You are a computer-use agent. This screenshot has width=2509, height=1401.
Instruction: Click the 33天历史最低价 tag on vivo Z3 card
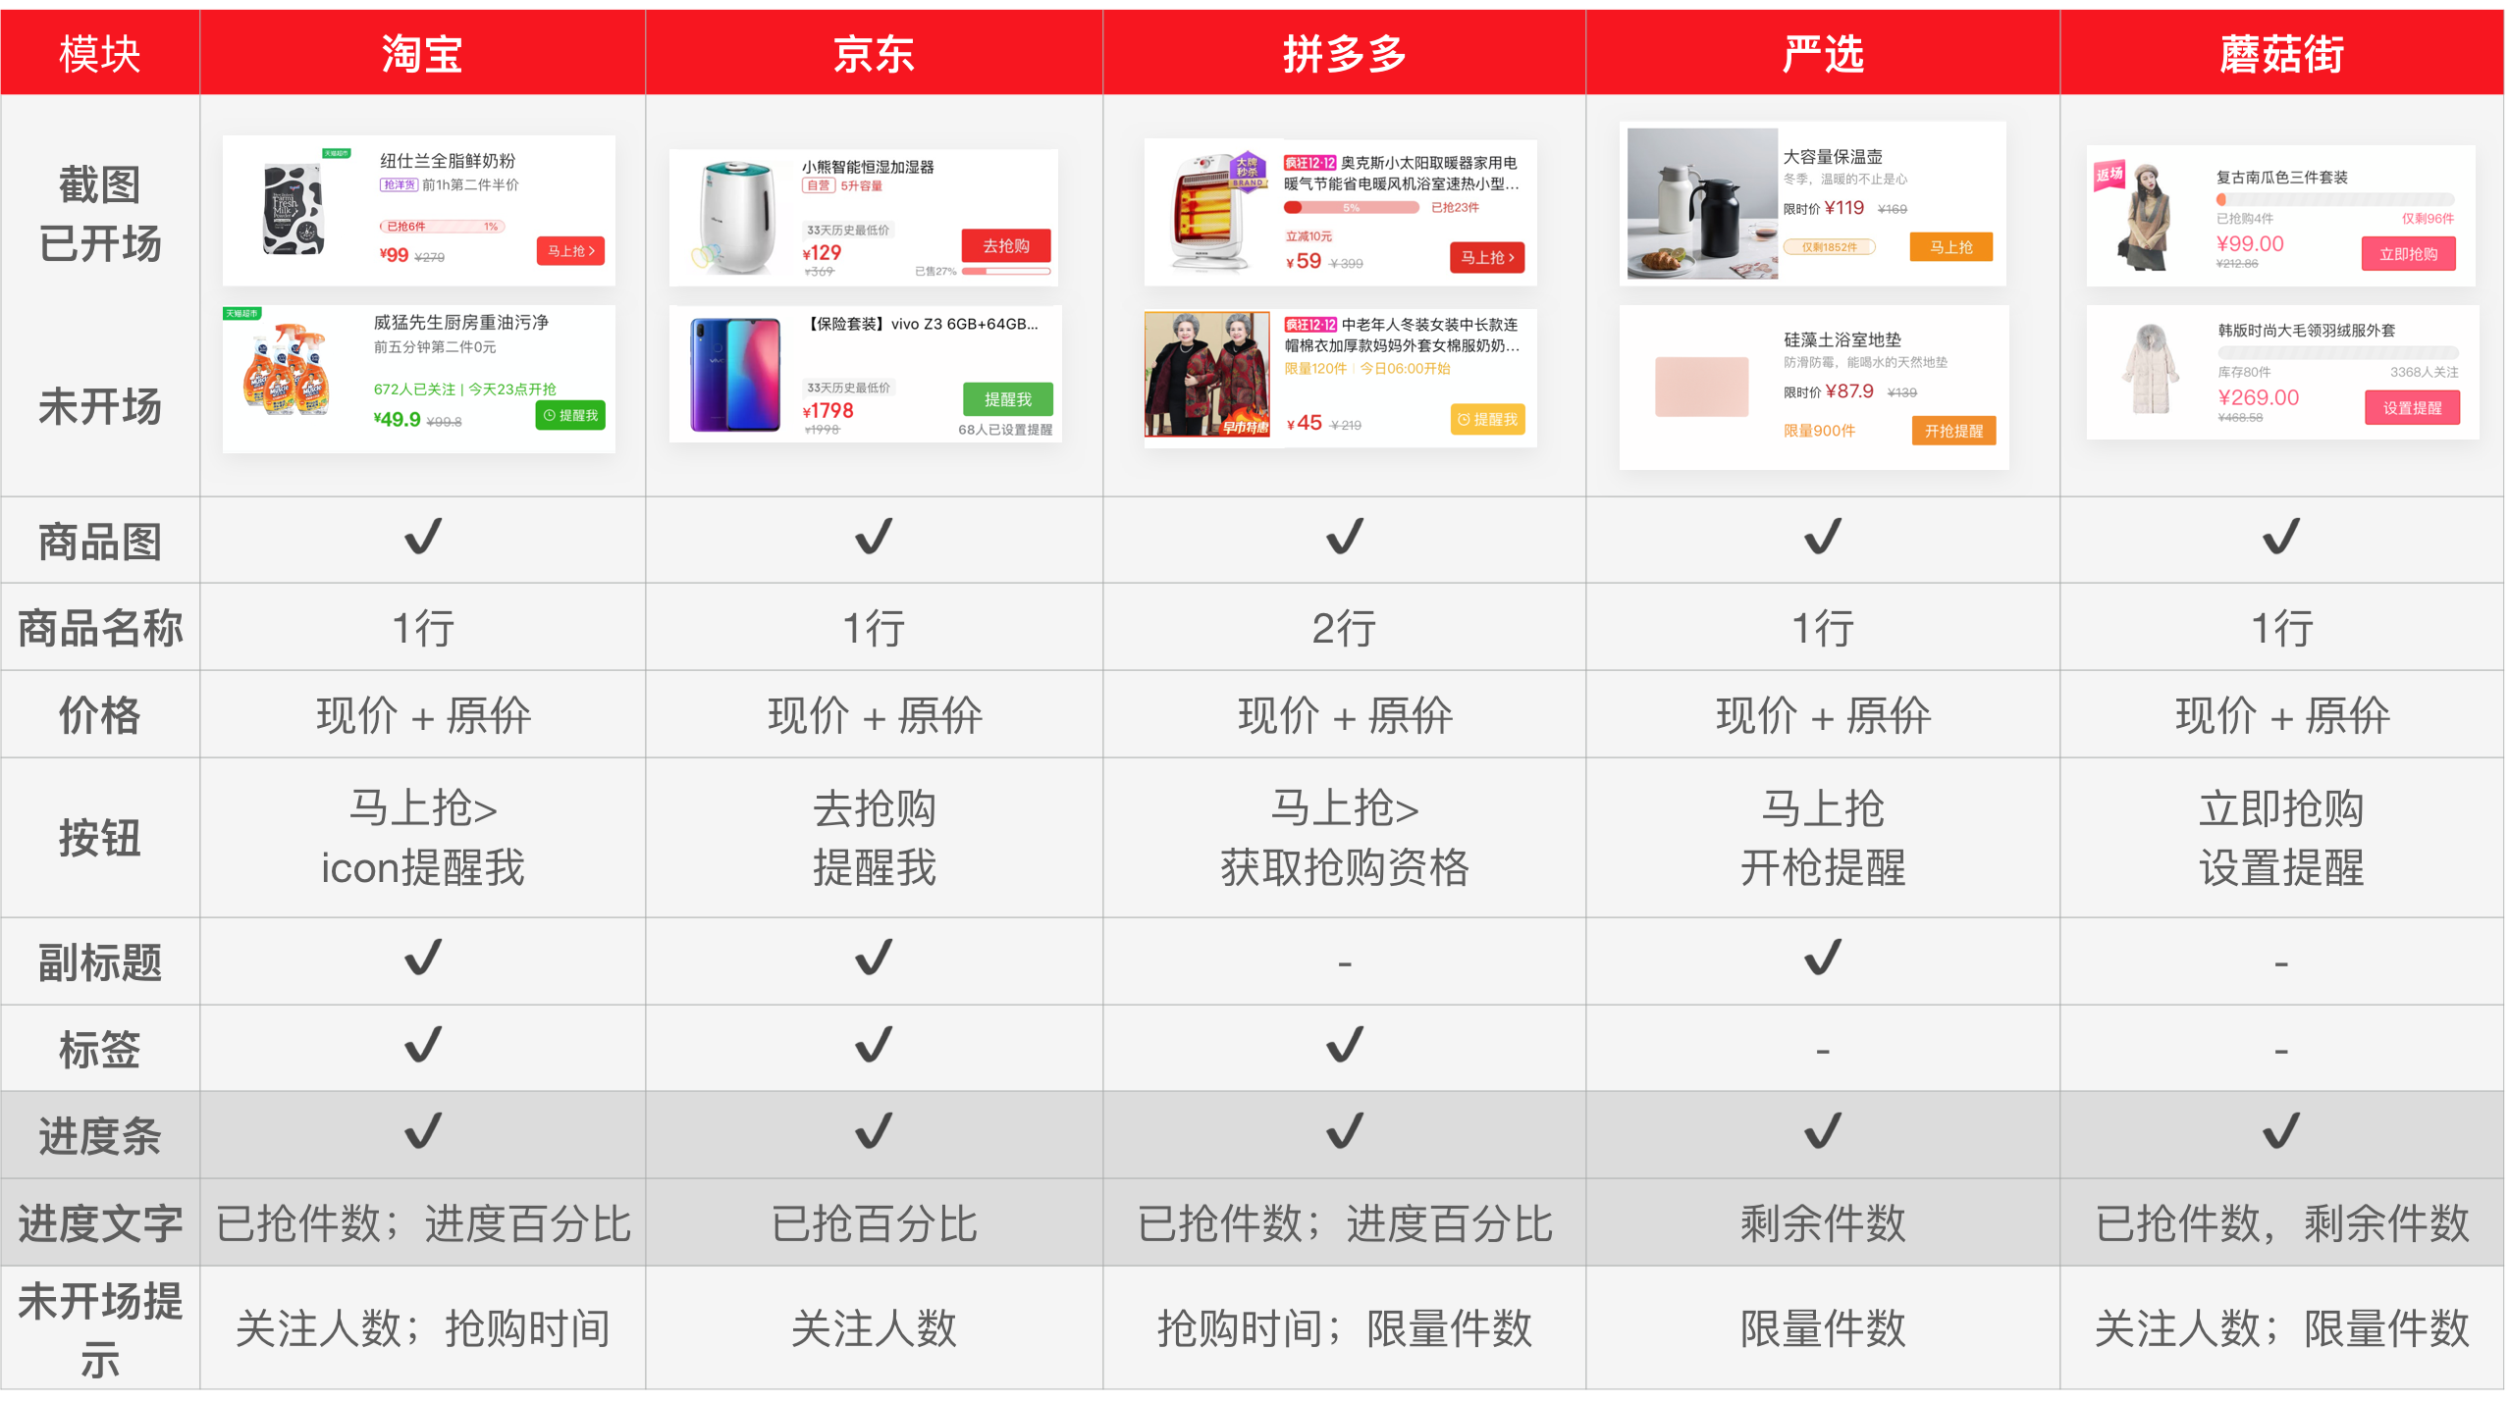tap(848, 388)
